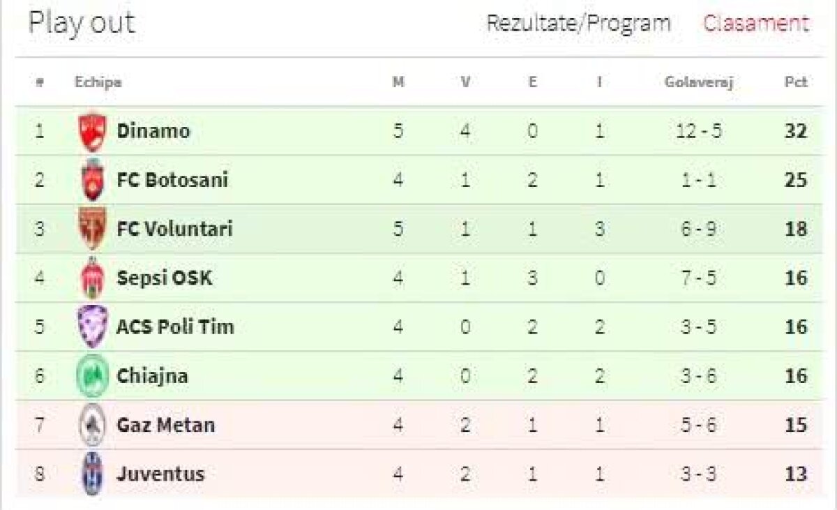The height and width of the screenshot is (510, 837).
Task: Open the FC Botosani team link
Action: 172,180
